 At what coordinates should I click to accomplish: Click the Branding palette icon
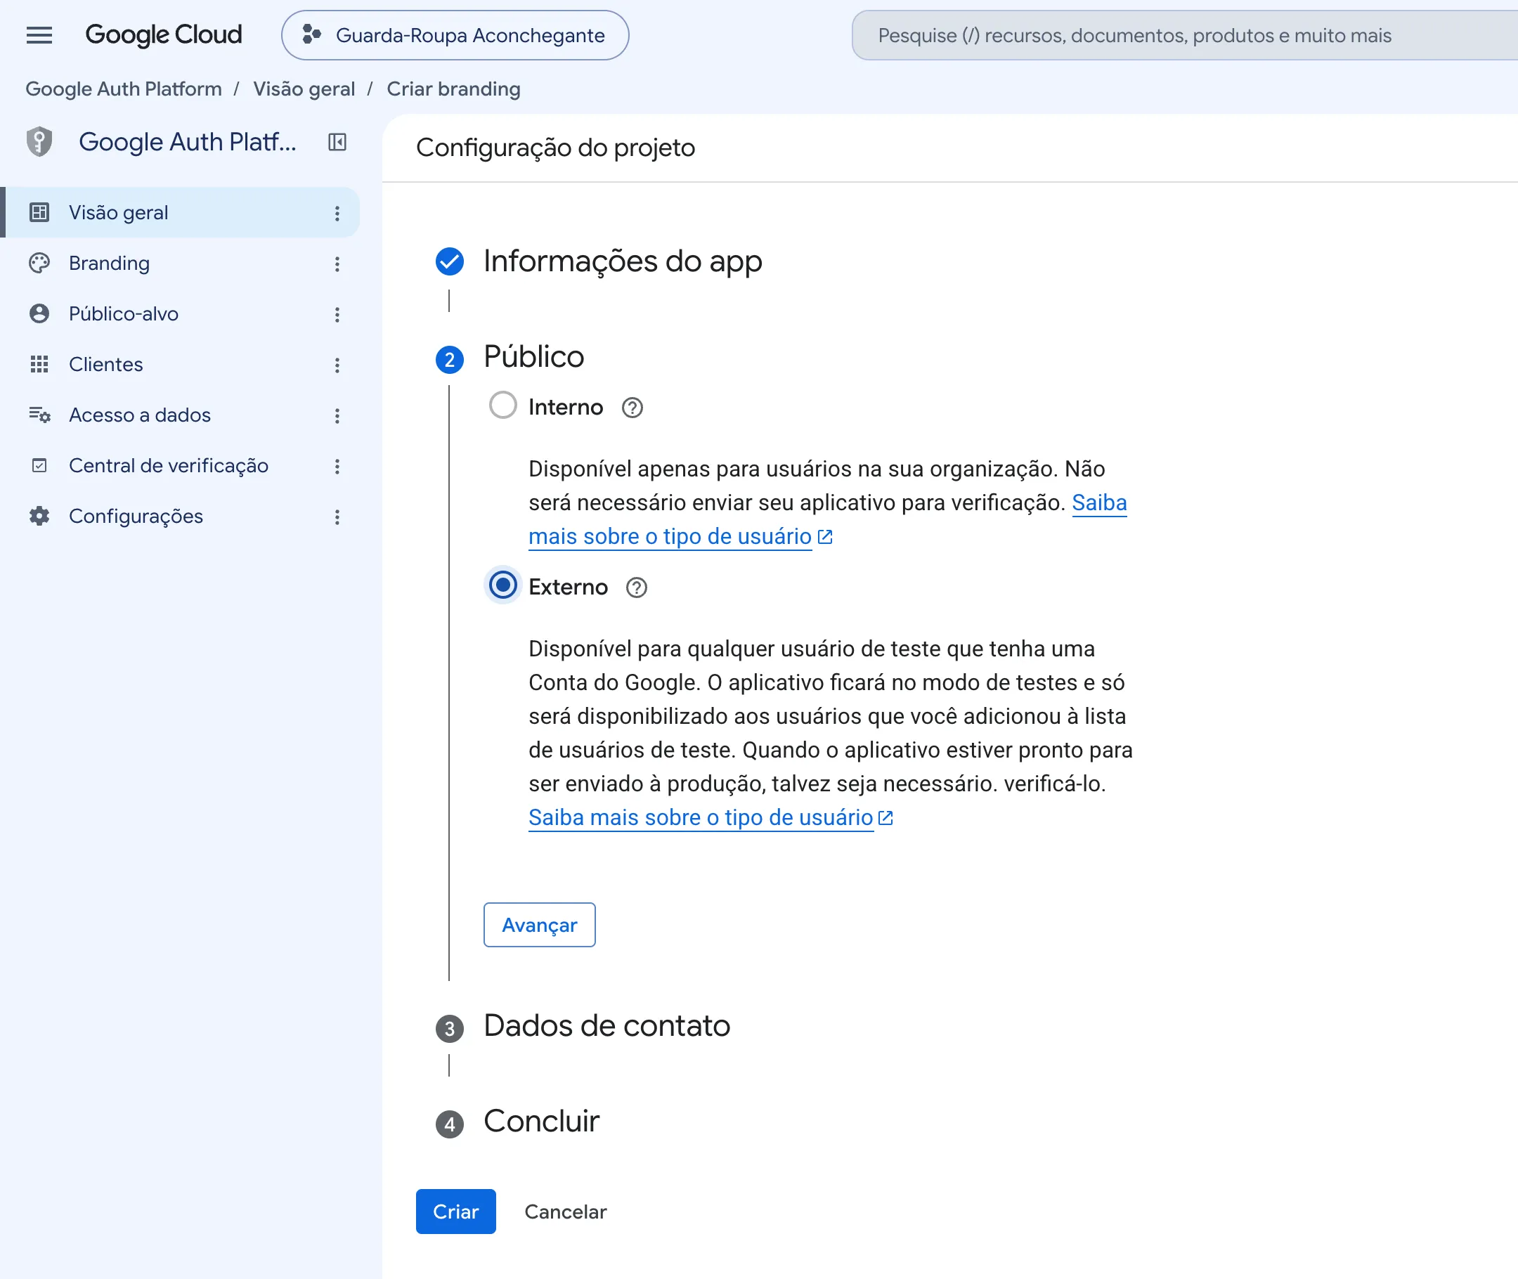(39, 264)
